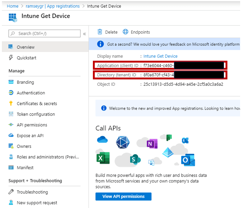
Task: Click the Intune Get Device display name link
Action: (160, 56)
